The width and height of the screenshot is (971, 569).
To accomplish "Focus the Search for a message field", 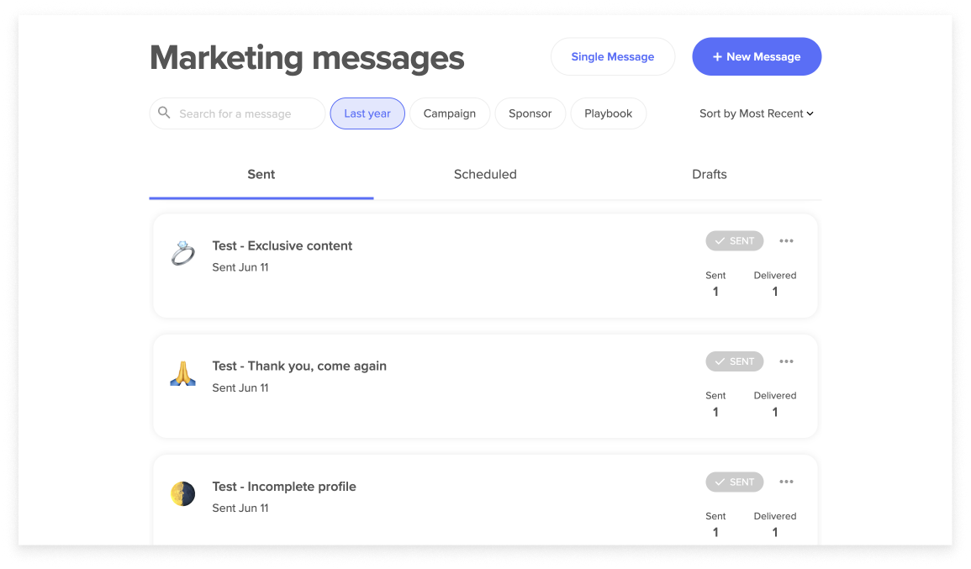I will click(237, 113).
